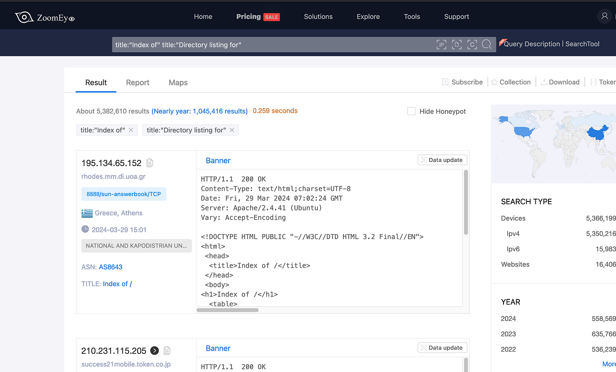
Task: Click the Subscribe bookmark icon
Action: pos(445,82)
